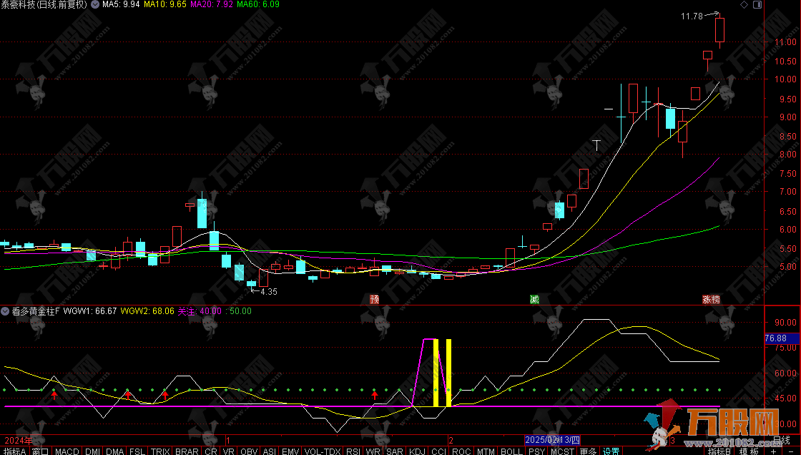Switch to the BRAR indicator tab
Viewport: 801px width, 455px height.
[187, 451]
